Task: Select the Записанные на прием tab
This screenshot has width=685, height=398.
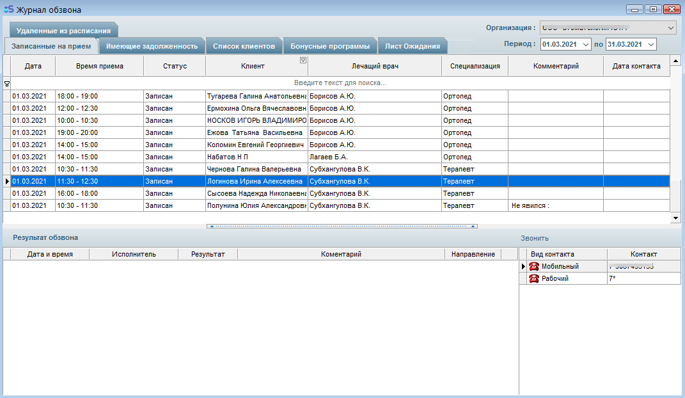Action: point(51,46)
